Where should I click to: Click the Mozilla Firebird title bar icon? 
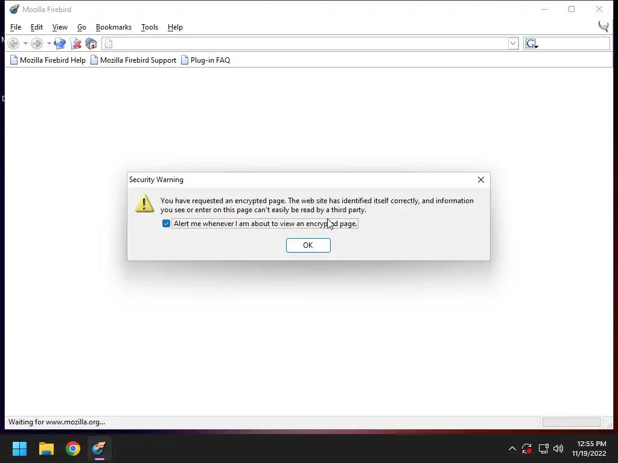[x=14, y=9]
